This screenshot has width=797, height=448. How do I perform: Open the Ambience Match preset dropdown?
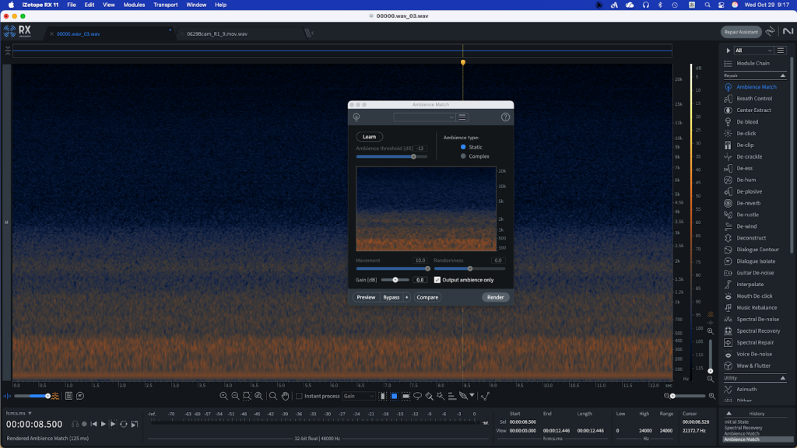coord(423,117)
